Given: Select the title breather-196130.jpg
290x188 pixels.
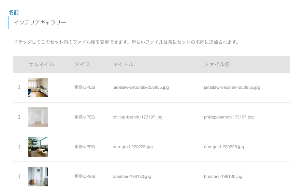Looking at the screenshot, I should click(132, 177).
